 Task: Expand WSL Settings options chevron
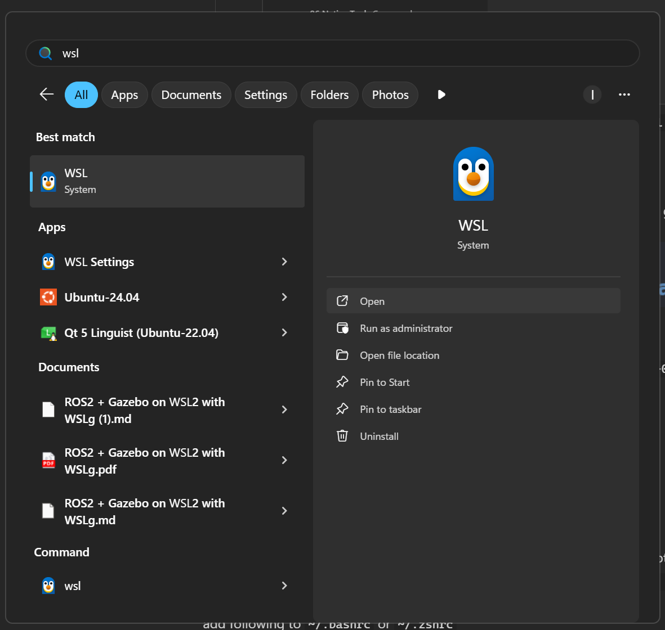pos(284,262)
